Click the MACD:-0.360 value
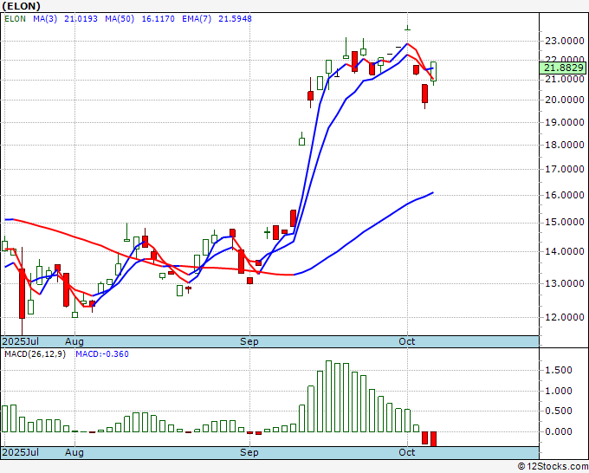This screenshot has width=589, height=473. 102,354
